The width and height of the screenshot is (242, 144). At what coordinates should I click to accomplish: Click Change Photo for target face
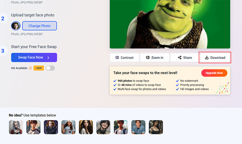[40, 26]
